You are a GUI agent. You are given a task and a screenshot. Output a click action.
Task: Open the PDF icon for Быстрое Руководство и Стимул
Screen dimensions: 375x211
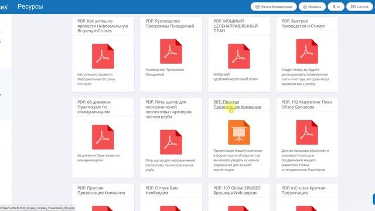[x=307, y=52]
